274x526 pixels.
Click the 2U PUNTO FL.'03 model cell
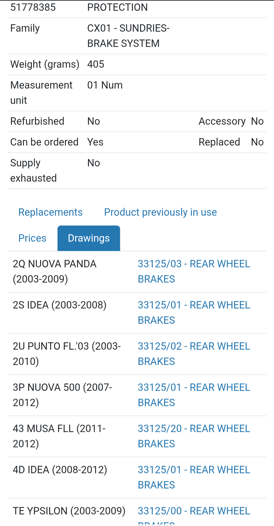(x=67, y=354)
